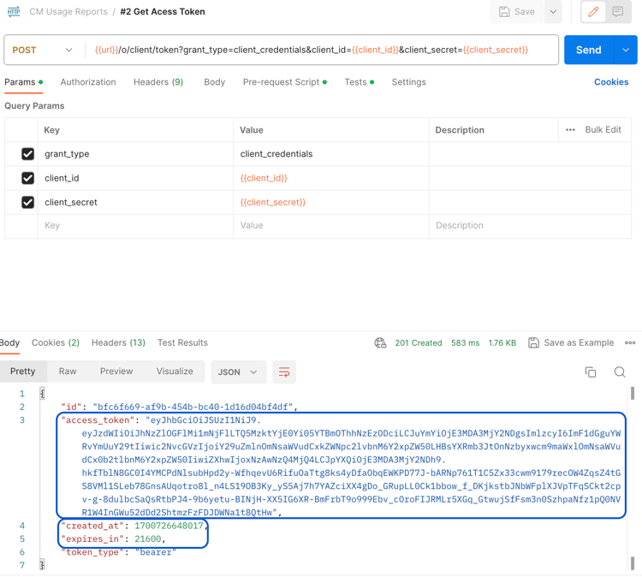The width and height of the screenshot is (642, 577).
Task: Click the empty Description field in new row
Action: [530, 226]
